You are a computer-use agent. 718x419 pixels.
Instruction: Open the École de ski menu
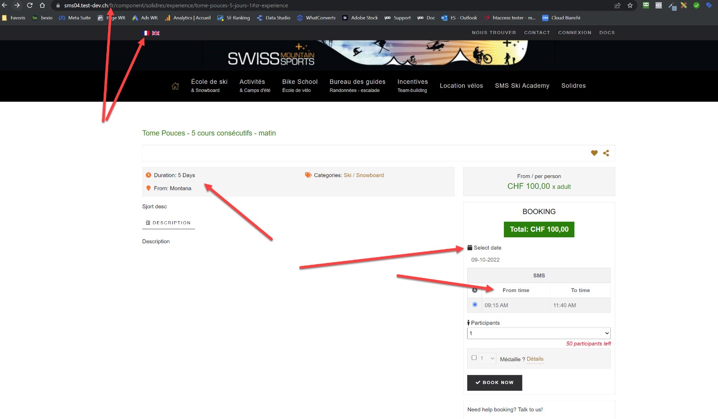tap(209, 85)
